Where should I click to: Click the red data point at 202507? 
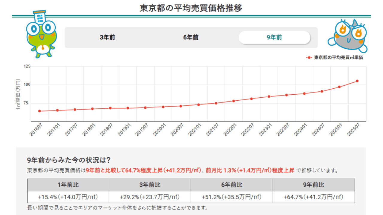357,81
